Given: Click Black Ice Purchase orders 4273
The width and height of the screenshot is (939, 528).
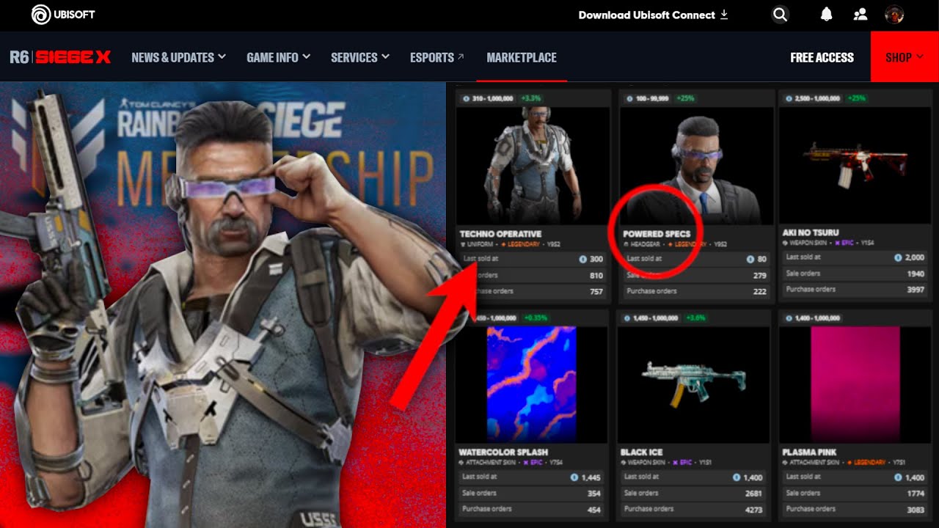Looking at the screenshot, I should pos(753,510).
